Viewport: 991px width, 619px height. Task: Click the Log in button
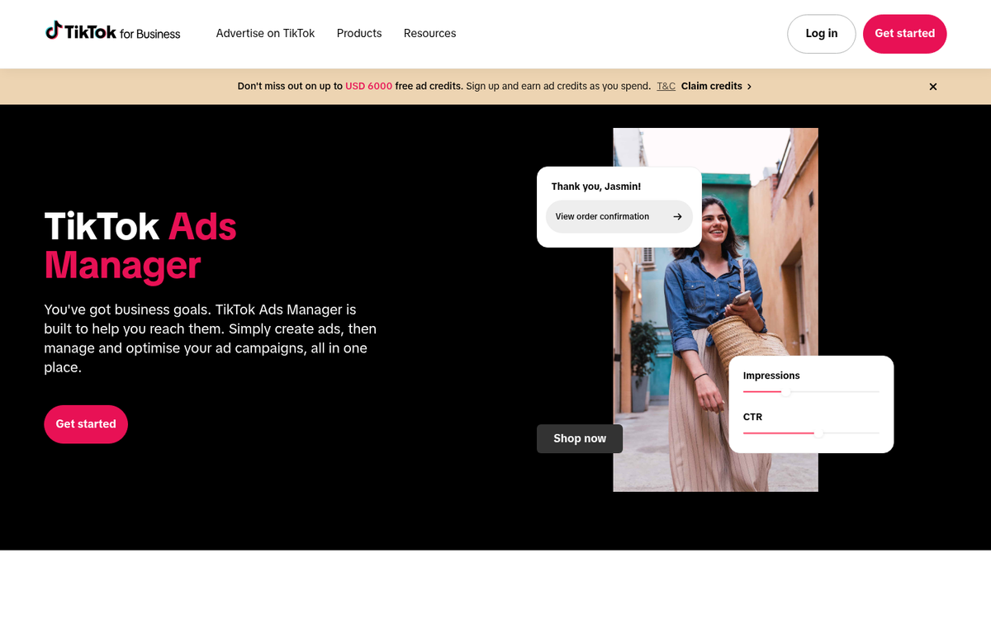point(821,34)
